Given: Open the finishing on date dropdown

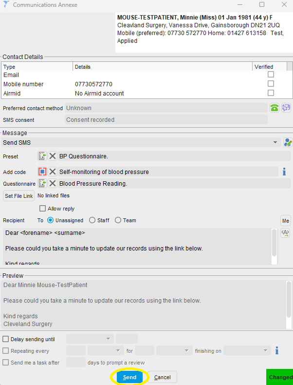Looking at the screenshot, I should click(265, 350).
